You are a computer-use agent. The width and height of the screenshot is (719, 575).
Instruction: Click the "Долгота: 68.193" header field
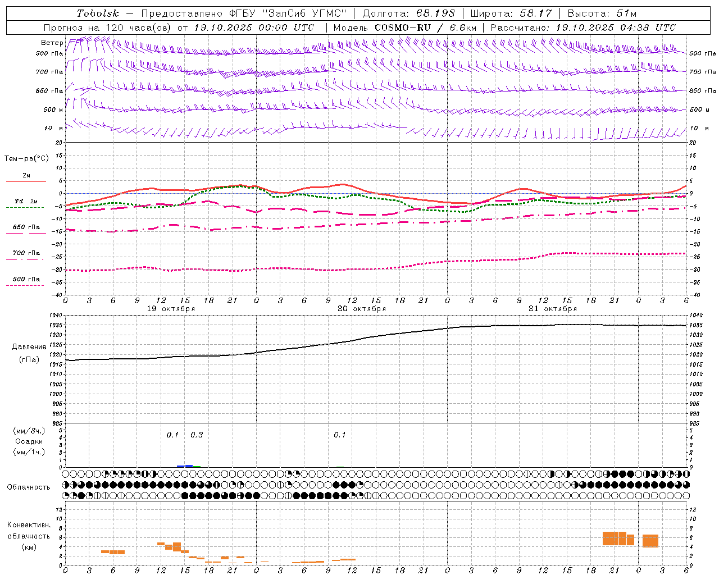tap(408, 13)
